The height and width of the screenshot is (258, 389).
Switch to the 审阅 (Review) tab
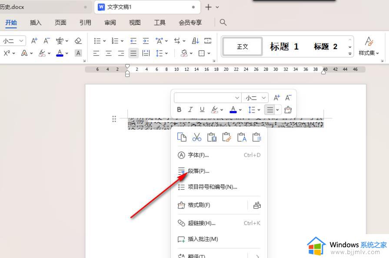coord(110,23)
